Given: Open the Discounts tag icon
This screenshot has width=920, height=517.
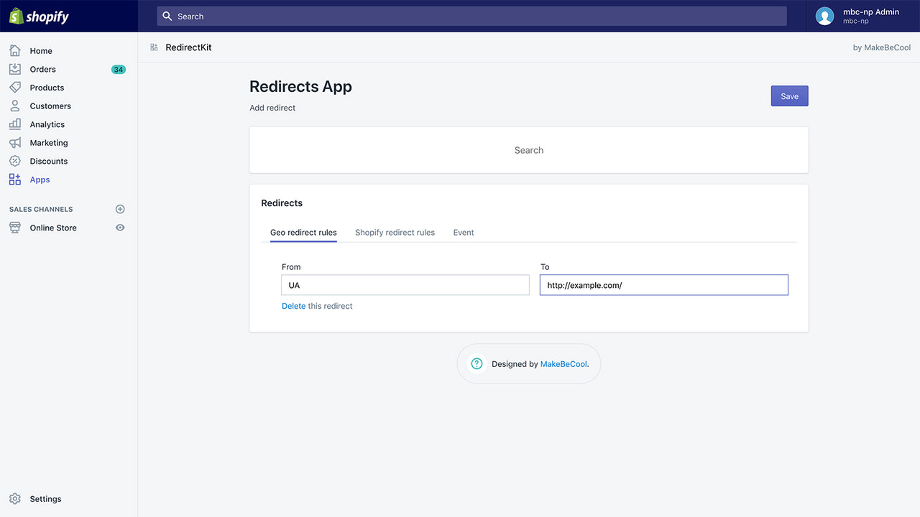Looking at the screenshot, I should click(x=15, y=161).
